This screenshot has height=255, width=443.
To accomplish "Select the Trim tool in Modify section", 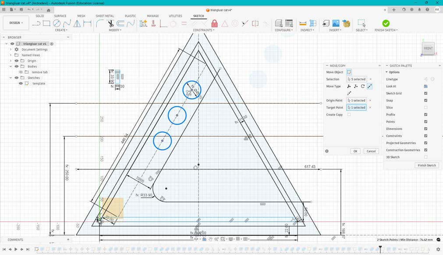I will pyautogui.click(x=111, y=23).
